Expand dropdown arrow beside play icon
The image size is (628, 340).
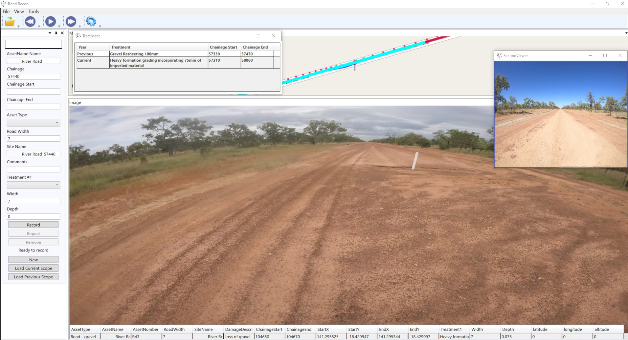coord(59,26)
